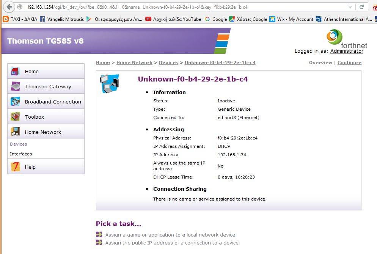
Task: Click the Broadband Connection globe icon
Action: tap(15, 101)
